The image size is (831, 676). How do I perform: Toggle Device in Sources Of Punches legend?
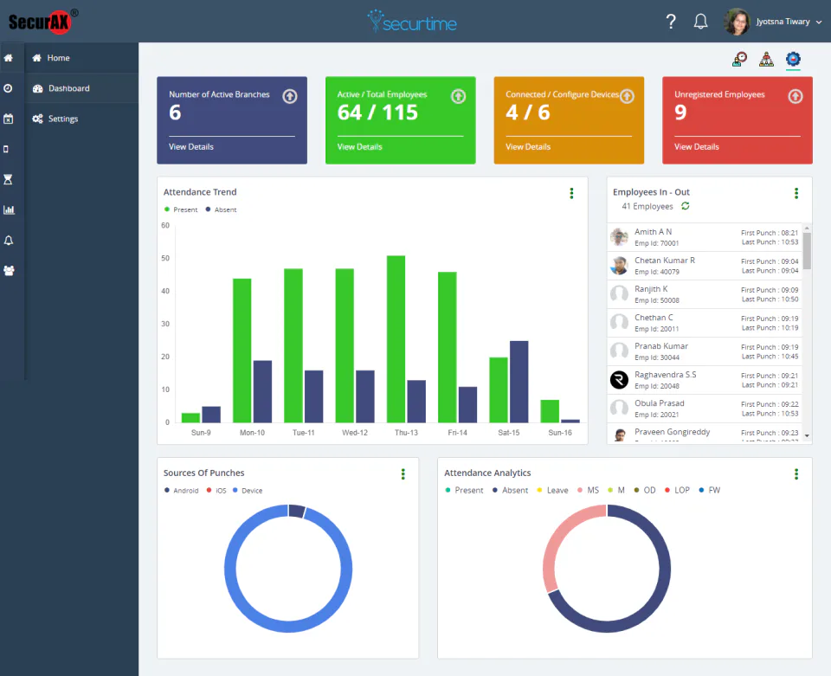[248, 491]
